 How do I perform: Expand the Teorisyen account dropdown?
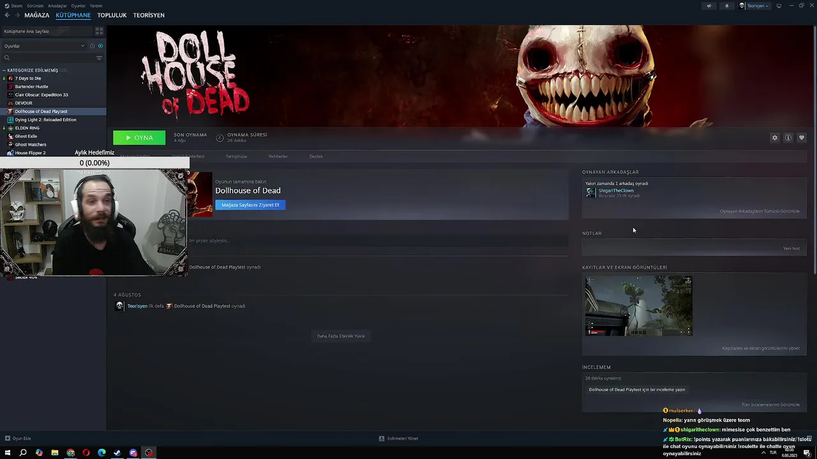pyautogui.click(x=754, y=6)
